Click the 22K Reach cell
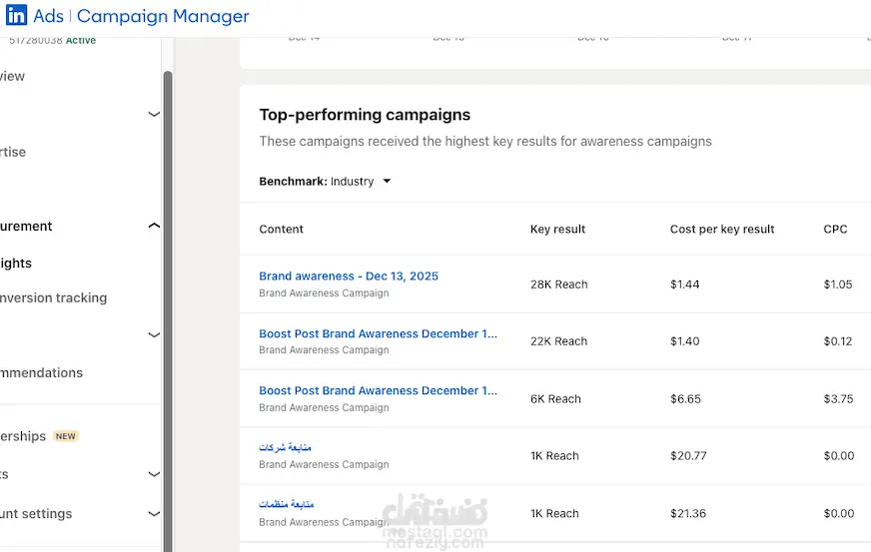The width and height of the screenshot is (871, 552). click(x=558, y=341)
